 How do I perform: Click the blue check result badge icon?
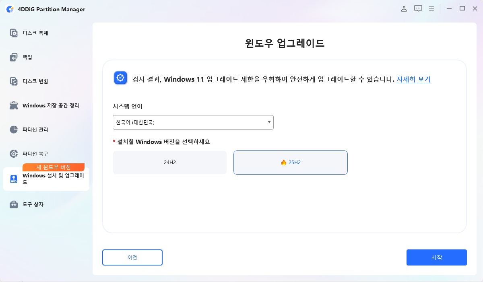click(x=120, y=78)
